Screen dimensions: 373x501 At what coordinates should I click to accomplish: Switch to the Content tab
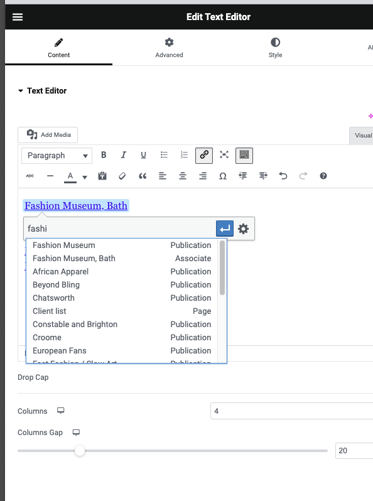(x=58, y=48)
